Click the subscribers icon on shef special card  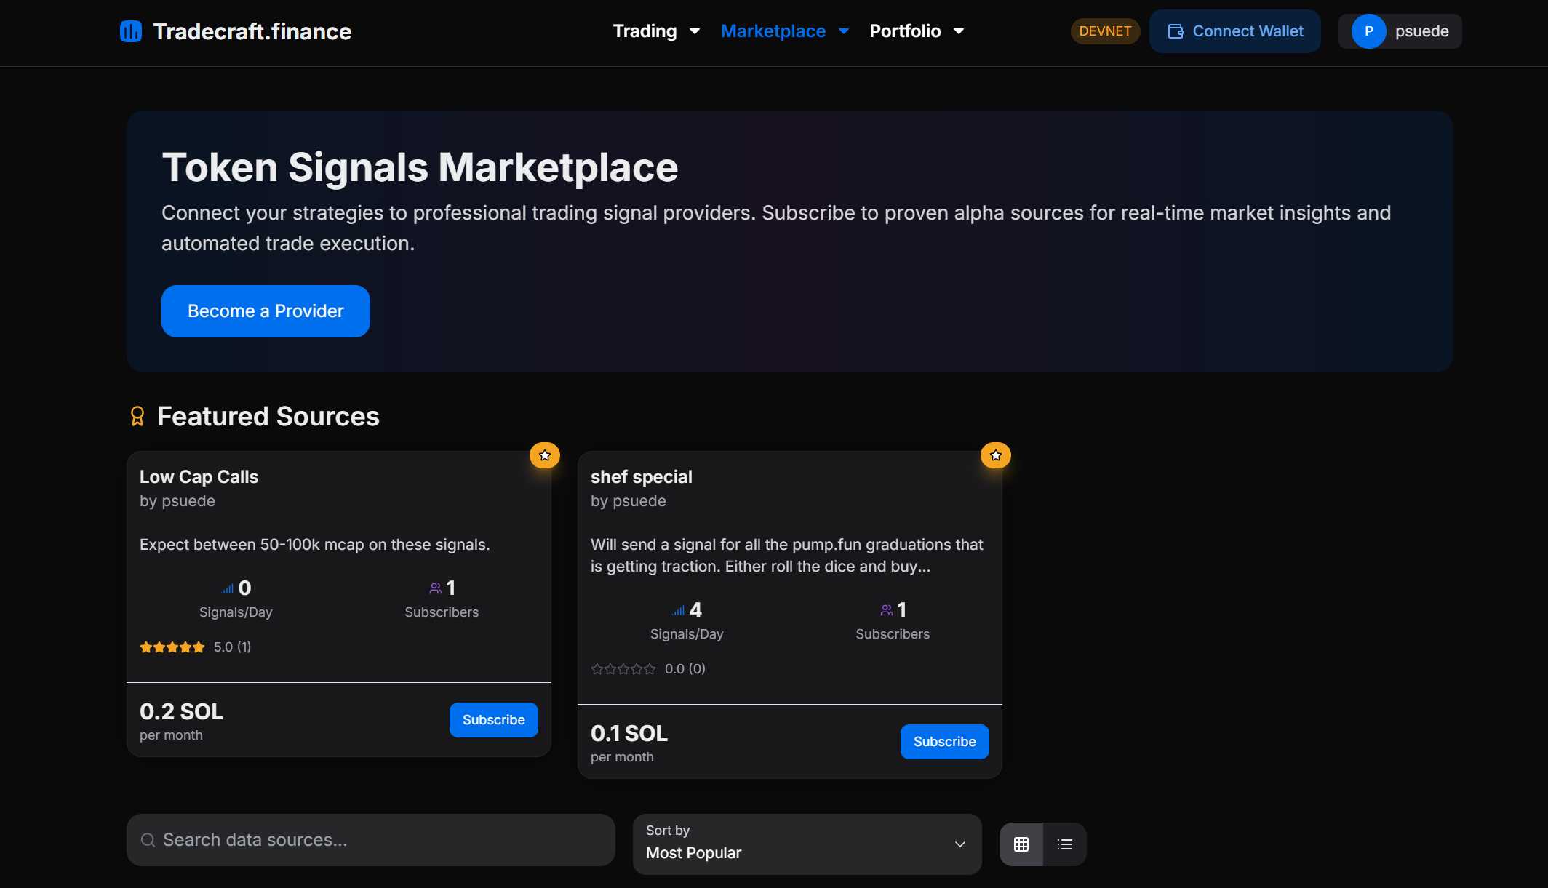(x=887, y=610)
